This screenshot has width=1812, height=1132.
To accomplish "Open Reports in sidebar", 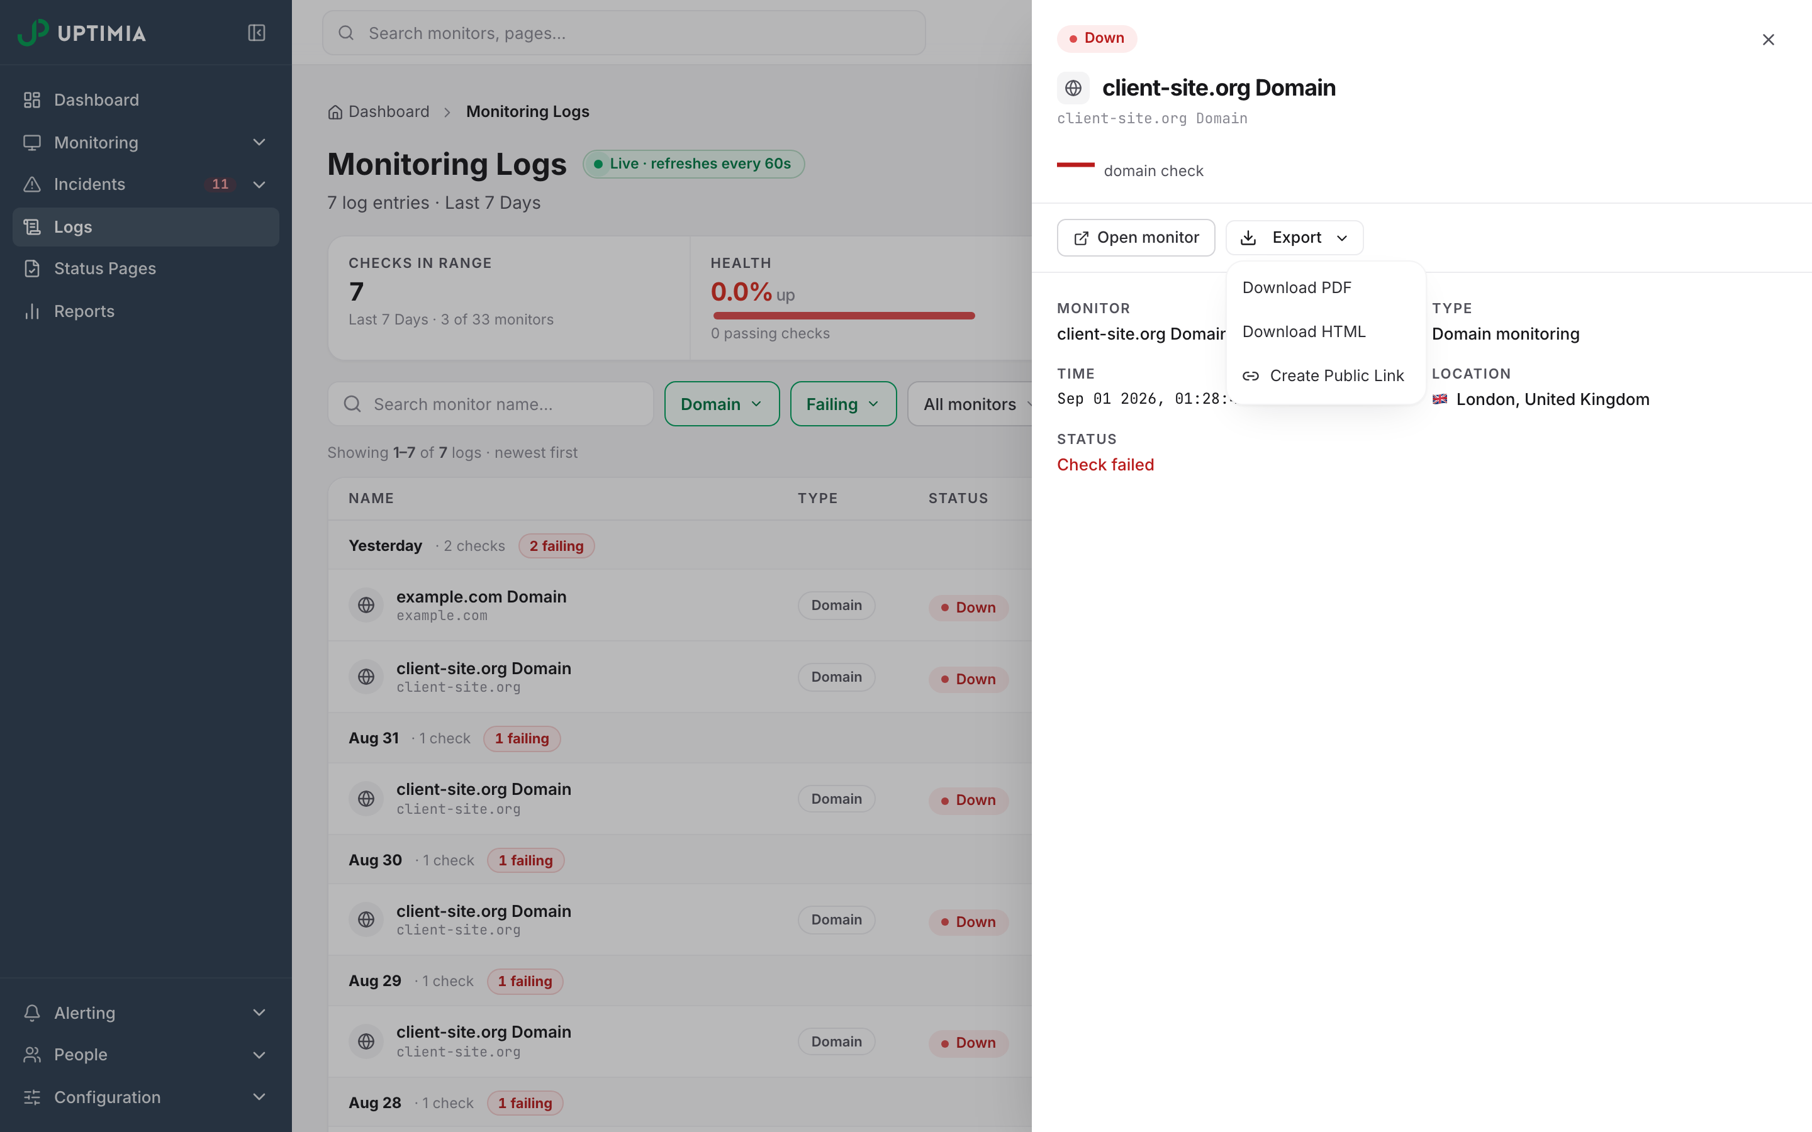I will coord(146,311).
